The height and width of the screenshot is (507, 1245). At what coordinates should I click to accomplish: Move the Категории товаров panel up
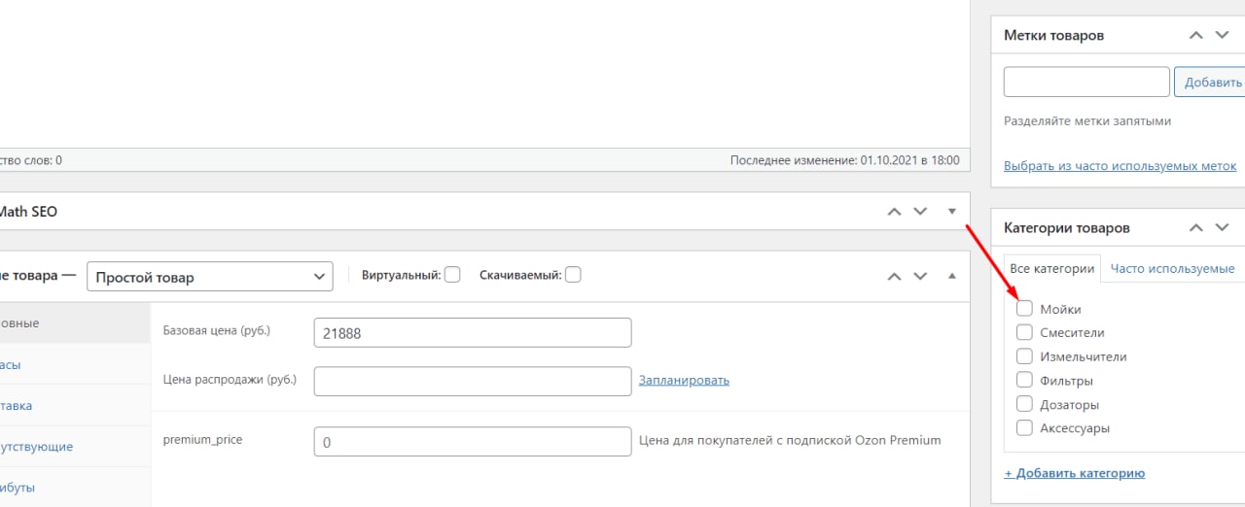(1196, 227)
